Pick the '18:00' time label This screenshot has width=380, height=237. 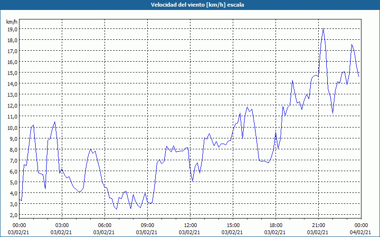[276, 226]
